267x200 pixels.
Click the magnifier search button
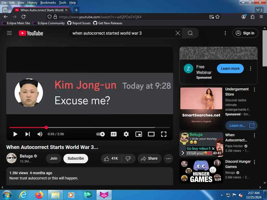coord(190,33)
